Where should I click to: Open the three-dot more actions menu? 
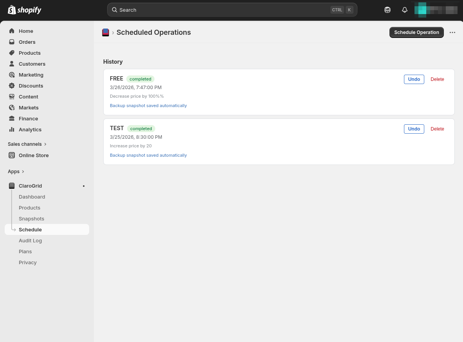[x=452, y=32]
